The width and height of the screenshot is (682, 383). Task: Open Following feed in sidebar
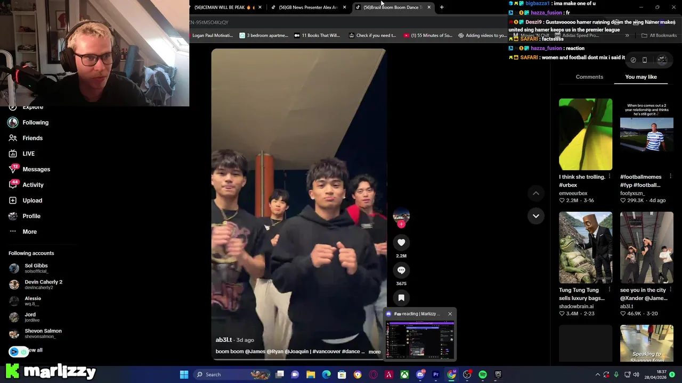(28, 122)
